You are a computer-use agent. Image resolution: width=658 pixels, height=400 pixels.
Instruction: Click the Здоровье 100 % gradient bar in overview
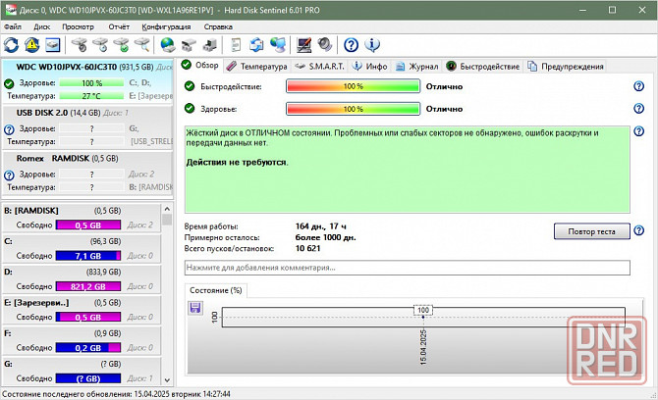tap(353, 109)
